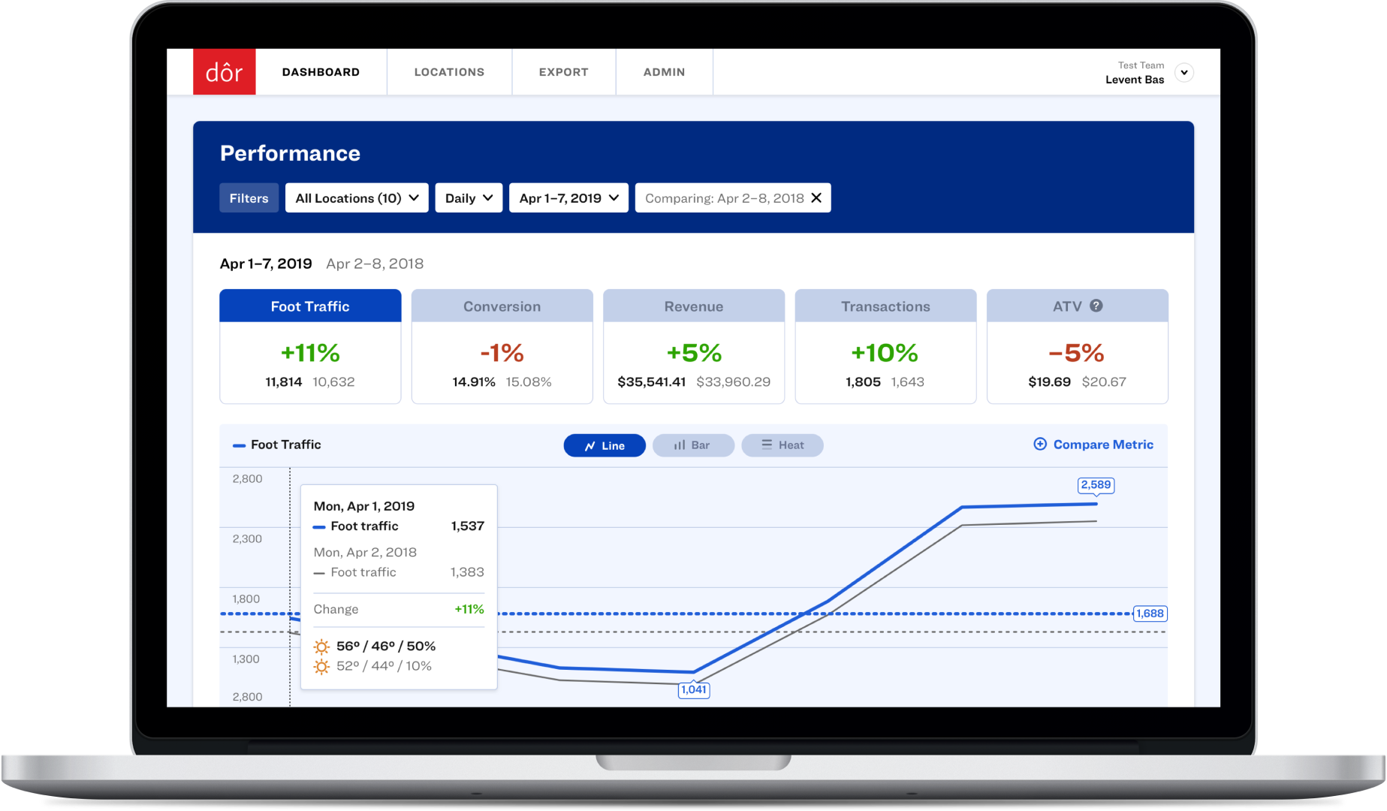Remove comparison with the X icon

tap(816, 197)
